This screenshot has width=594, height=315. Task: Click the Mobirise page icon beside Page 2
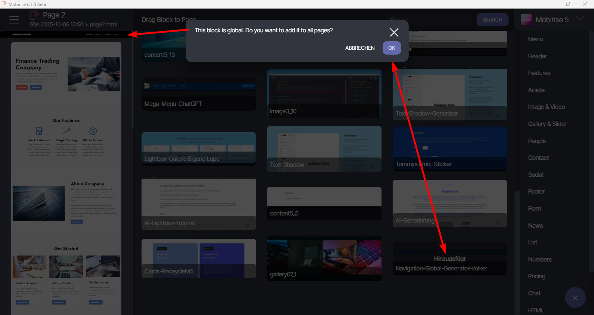tap(35, 15)
